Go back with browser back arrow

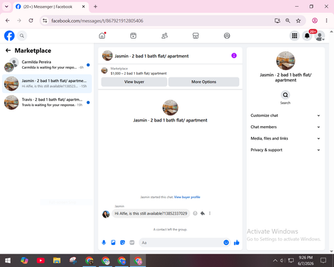pyautogui.click(x=7, y=21)
